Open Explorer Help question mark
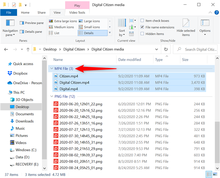220x178 pixels. point(217,13)
